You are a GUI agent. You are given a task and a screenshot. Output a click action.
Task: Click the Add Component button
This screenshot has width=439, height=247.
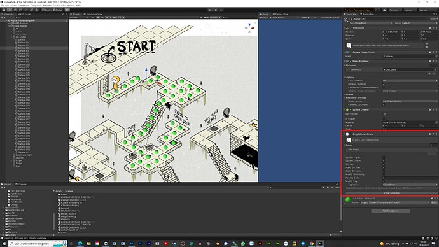[391, 211]
